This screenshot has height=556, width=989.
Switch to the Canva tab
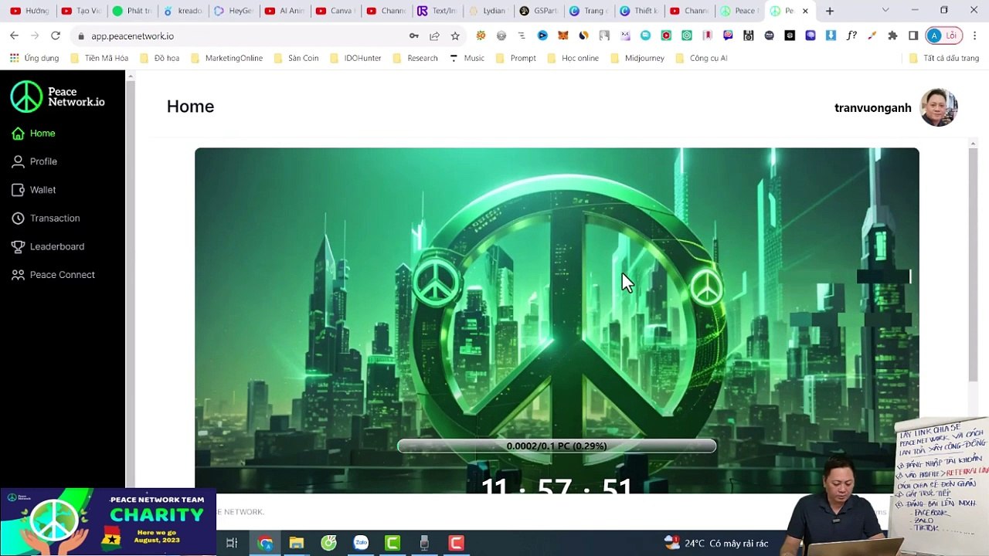pyautogui.click(x=335, y=11)
